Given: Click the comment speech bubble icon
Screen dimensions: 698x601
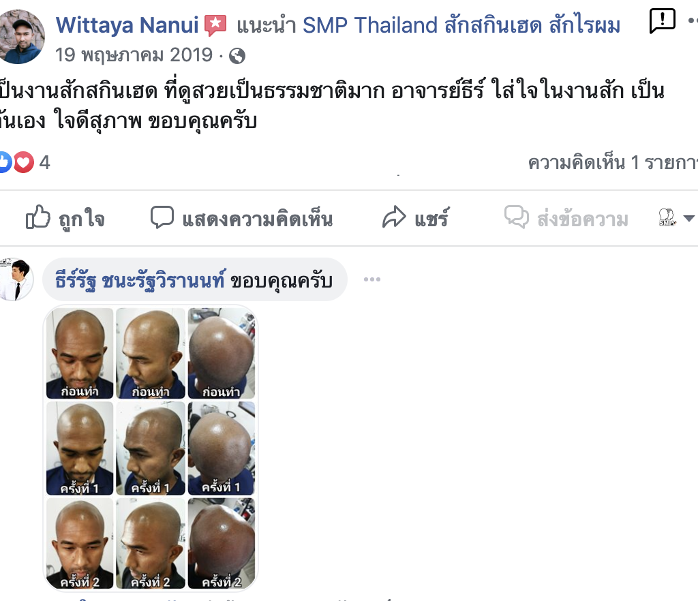Looking at the screenshot, I should pyautogui.click(x=162, y=217).
